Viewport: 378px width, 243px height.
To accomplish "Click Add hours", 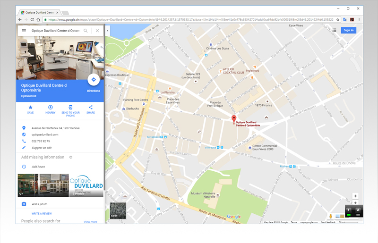I will point(38,167).
